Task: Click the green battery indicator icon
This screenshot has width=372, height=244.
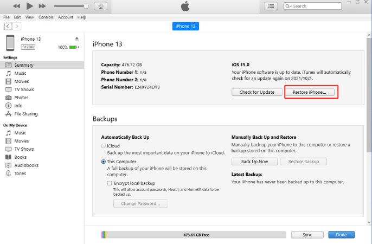Action: 73,47
